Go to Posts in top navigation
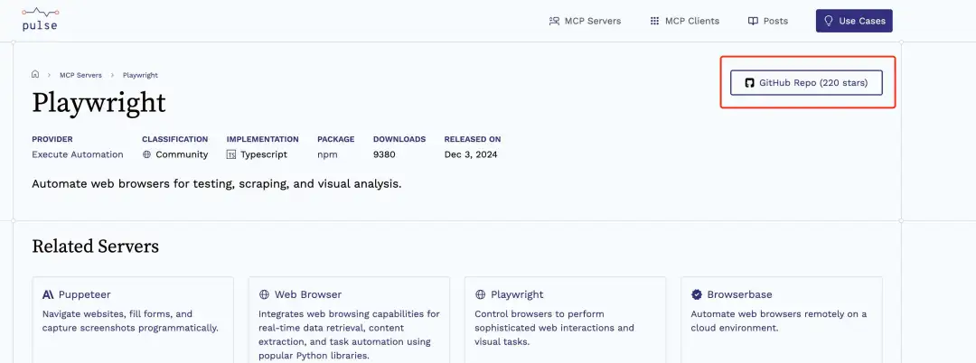 click(x=767, y=21)
